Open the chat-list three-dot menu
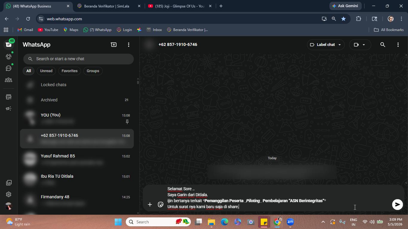Image resolution: width=408 pixels, height=229 pixels. point(129,45)
